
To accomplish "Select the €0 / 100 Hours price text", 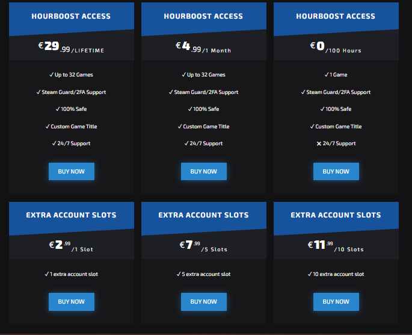I will point(336,47).
